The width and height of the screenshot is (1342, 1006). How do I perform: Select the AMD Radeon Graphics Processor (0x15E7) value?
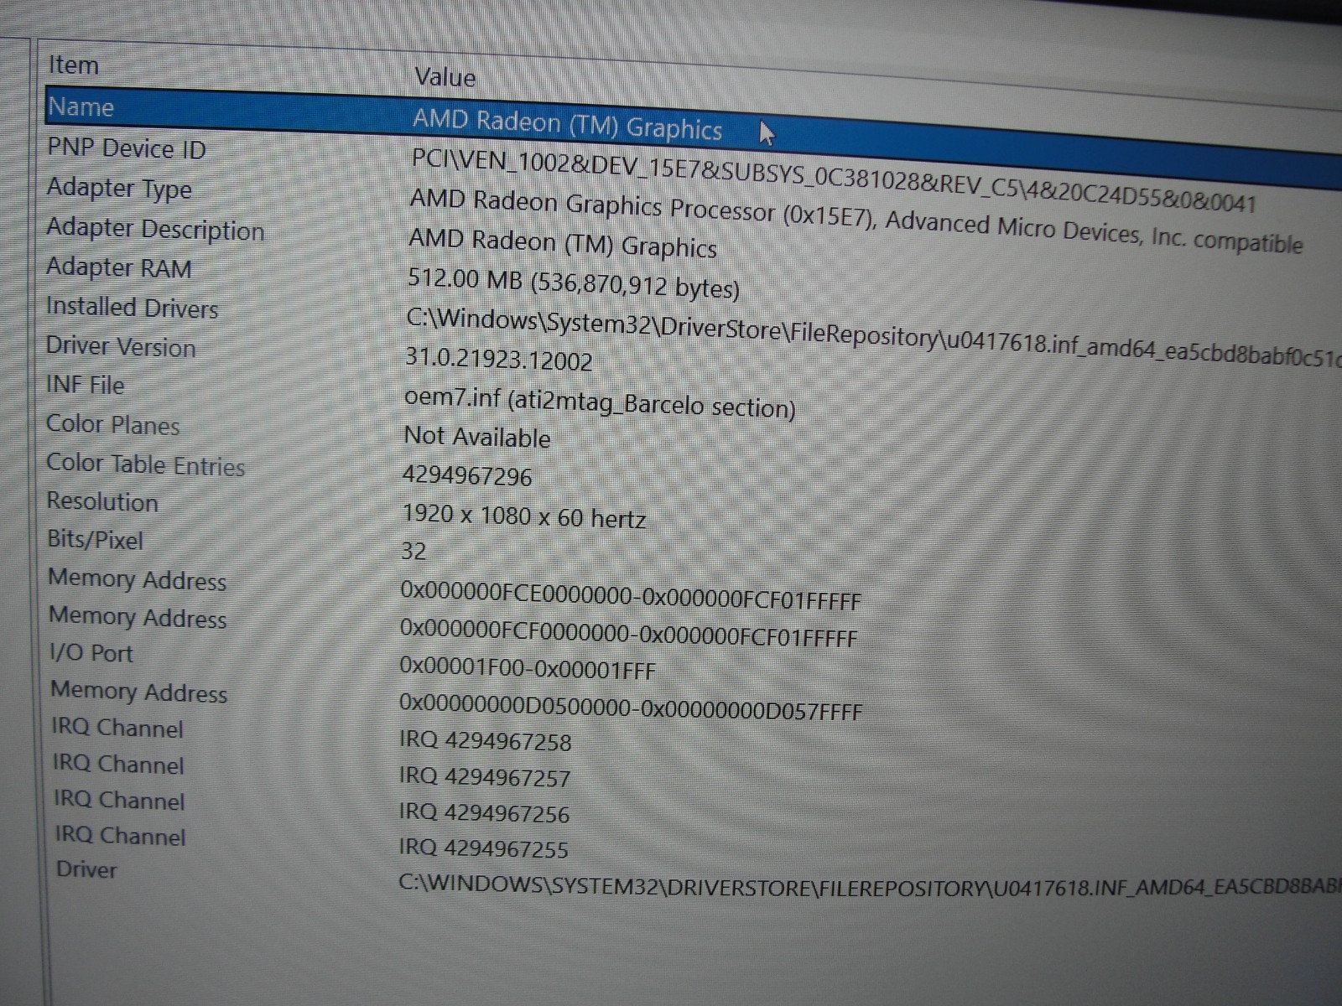point(856,221)
